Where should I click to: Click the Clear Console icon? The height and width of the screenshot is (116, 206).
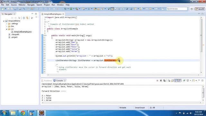coord(169,81)
